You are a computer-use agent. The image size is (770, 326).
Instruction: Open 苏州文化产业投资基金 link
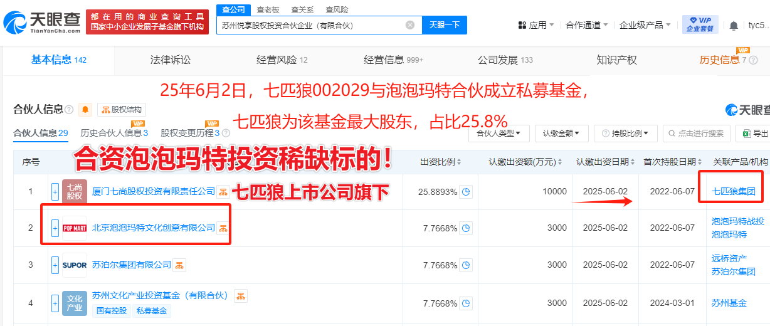(161, 296)
